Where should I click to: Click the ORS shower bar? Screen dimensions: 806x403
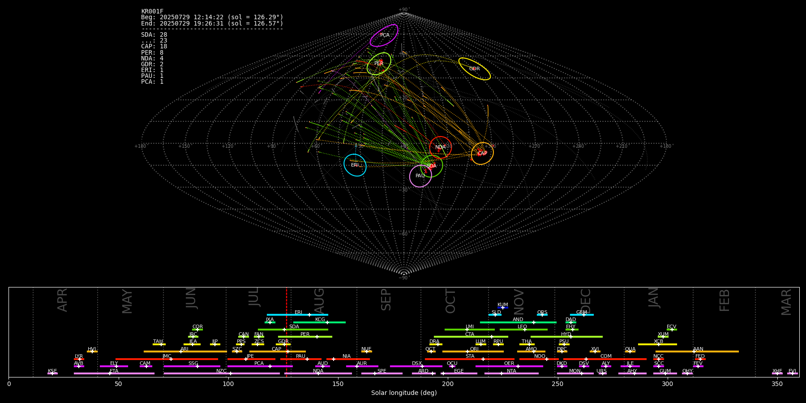click(542, 315)
